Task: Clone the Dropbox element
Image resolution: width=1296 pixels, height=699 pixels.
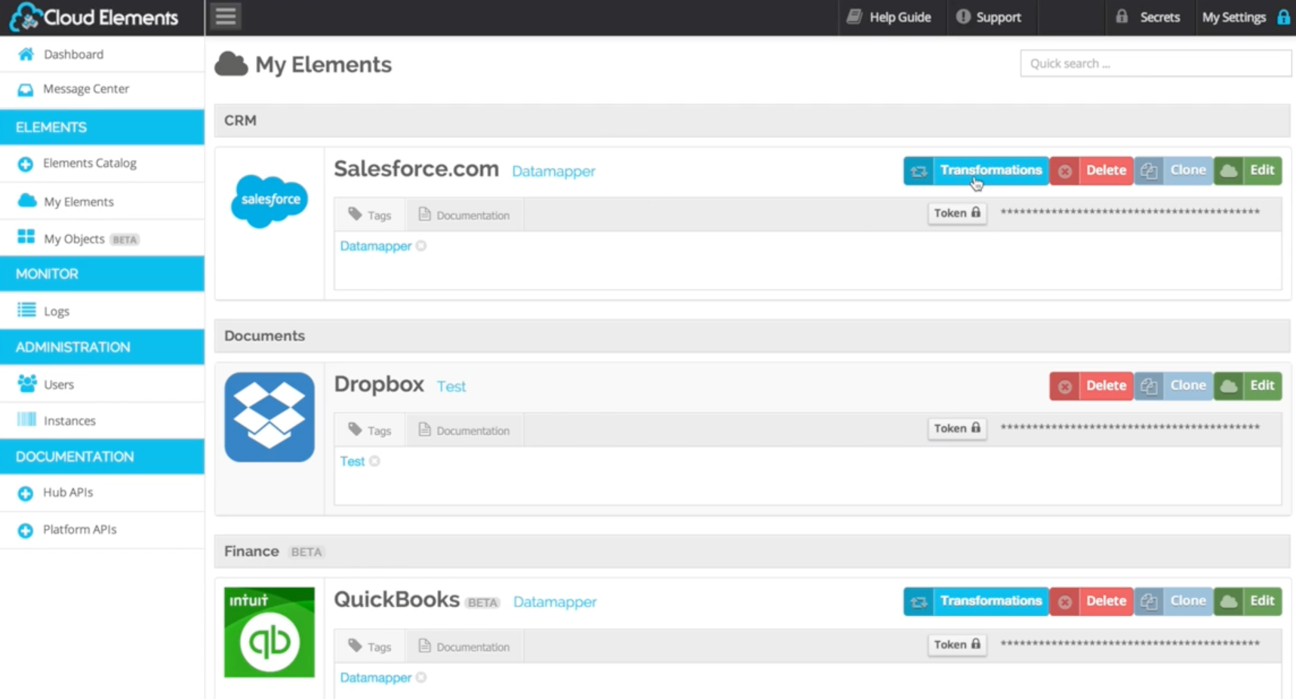Action: (1174, 386)
